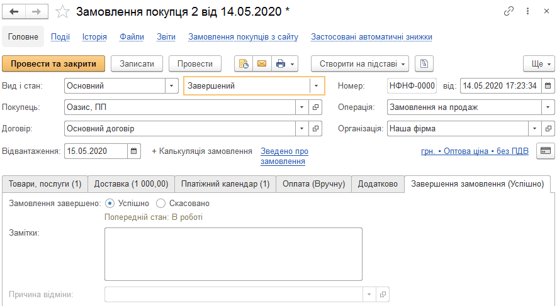Open the Події section link

pos(60,37)
